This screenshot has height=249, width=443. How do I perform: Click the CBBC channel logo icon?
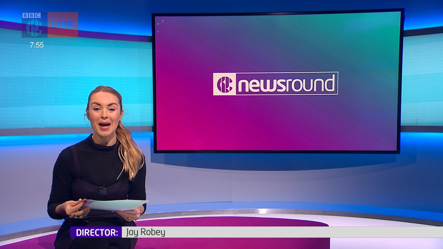coord(35,28)
